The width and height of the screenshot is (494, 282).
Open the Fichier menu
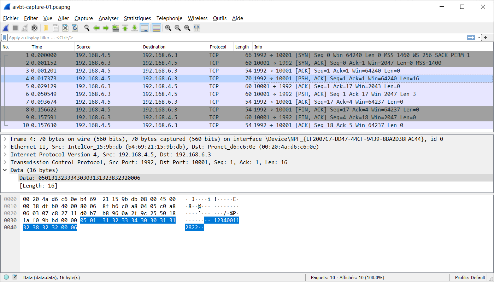point(11,18)
